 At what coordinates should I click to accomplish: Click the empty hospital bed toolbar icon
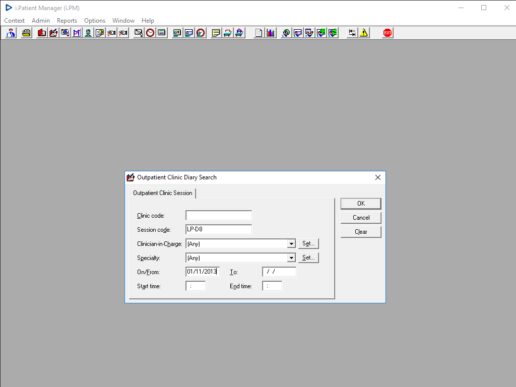pos(227,33)
